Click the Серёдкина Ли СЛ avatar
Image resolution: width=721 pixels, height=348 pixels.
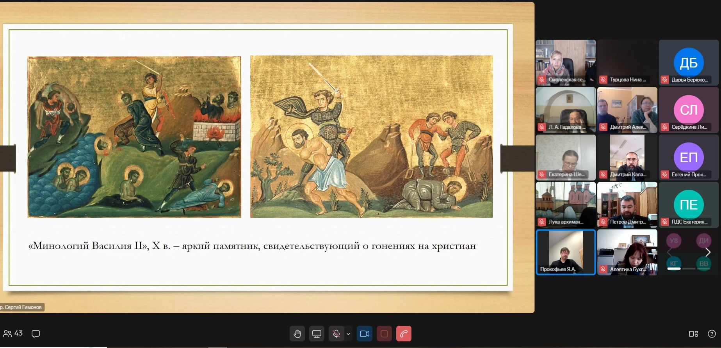[689, 110]
